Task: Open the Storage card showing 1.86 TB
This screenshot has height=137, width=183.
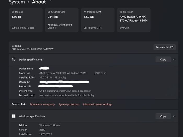Action: point(26,20)
